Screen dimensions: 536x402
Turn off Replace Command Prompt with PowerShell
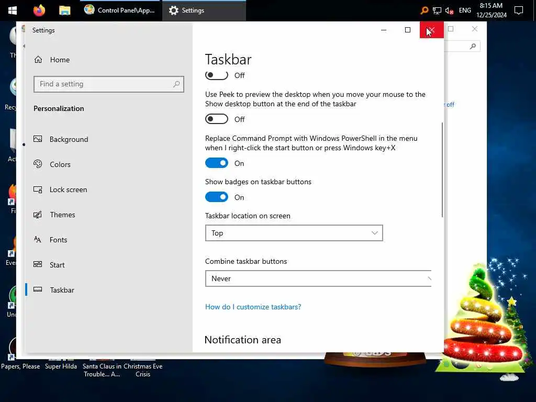click(x=217, y=163)
